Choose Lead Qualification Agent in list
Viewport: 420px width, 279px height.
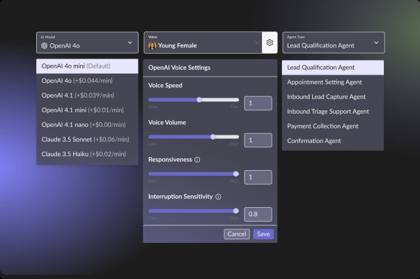333,68
